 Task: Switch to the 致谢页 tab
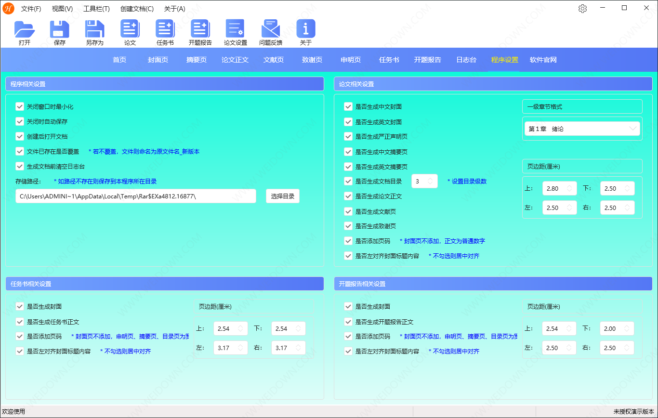click(312, 60)
